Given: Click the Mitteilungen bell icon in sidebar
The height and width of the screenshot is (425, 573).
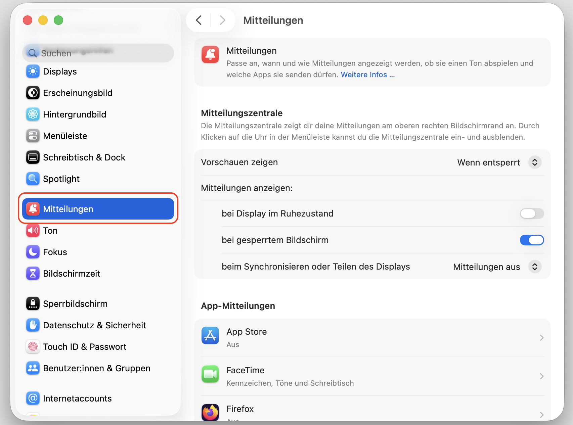Looking at the screenshot, I should (33, 209).
